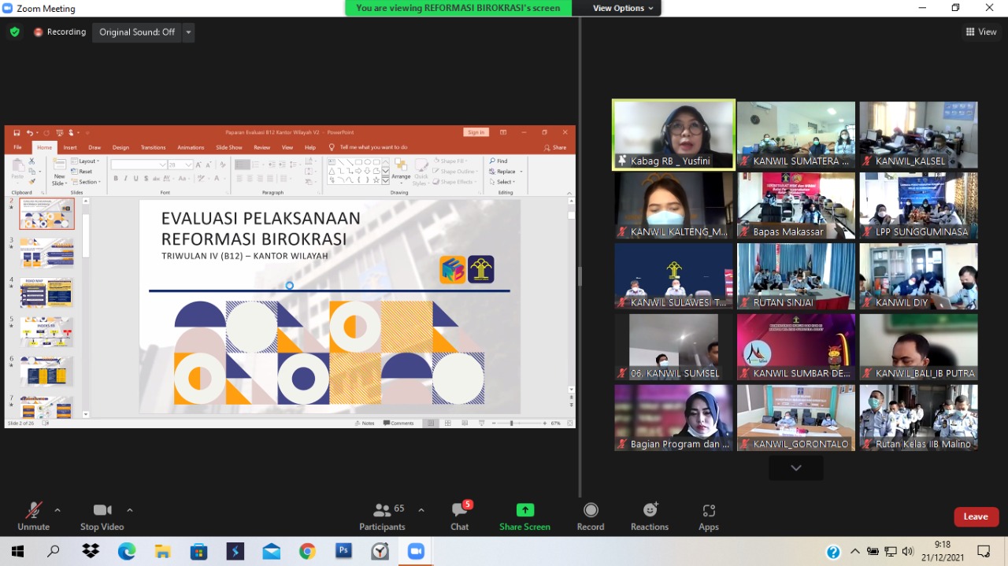Expand Original Sound dropdown arrow
Screen dimensions: 1008x566
point(188,32)
